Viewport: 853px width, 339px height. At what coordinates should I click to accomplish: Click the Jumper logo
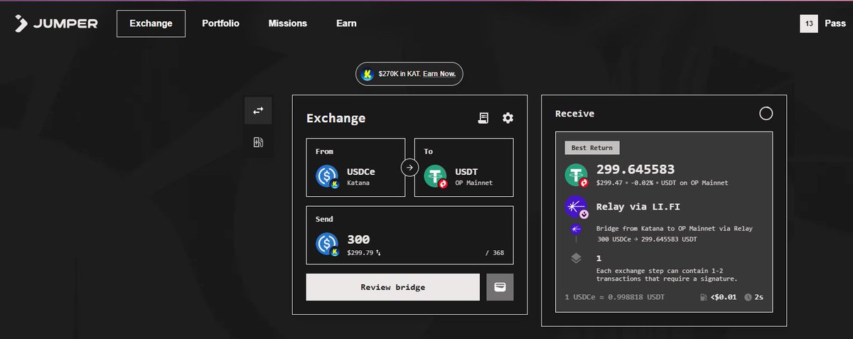point(56,23)
